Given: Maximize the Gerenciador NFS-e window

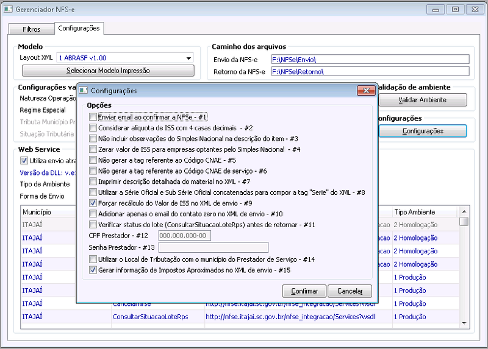Looking at the screenshot, I should [x=455, y=10].
